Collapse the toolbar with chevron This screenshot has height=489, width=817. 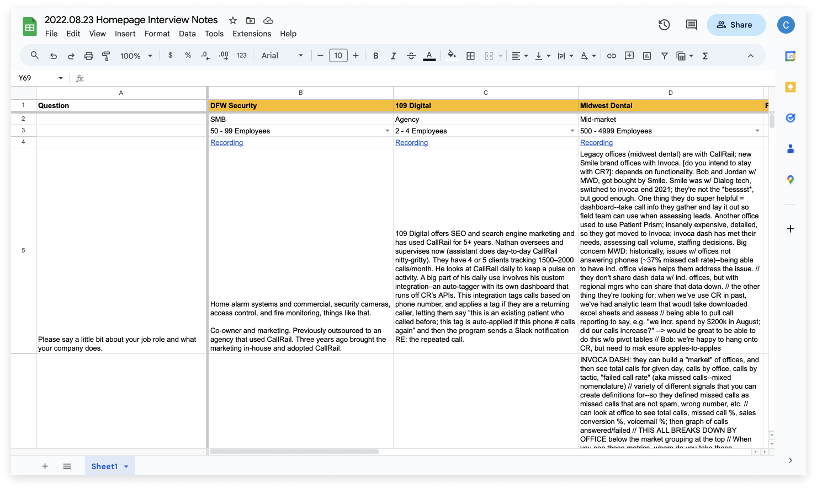[x=751, y=56]
